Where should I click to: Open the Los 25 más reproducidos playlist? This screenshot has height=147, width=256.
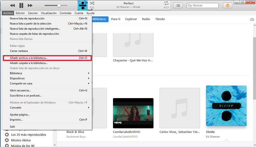(28, 135)
